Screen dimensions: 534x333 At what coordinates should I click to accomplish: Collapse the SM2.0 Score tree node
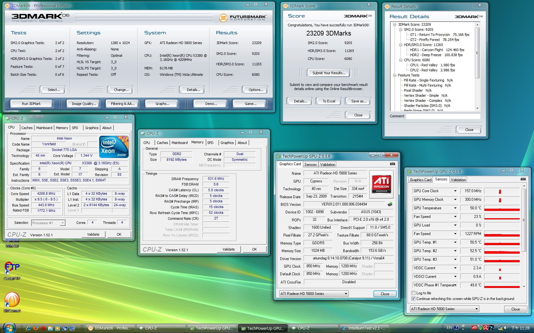(x=401, y=29)
